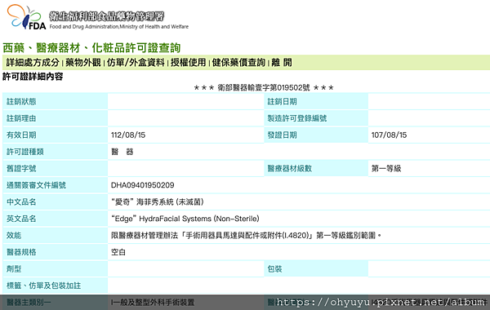Screen dimensions: 490x310
Task: Click the 製造許可登錄編號 label cell
Action: pos(316,118)
